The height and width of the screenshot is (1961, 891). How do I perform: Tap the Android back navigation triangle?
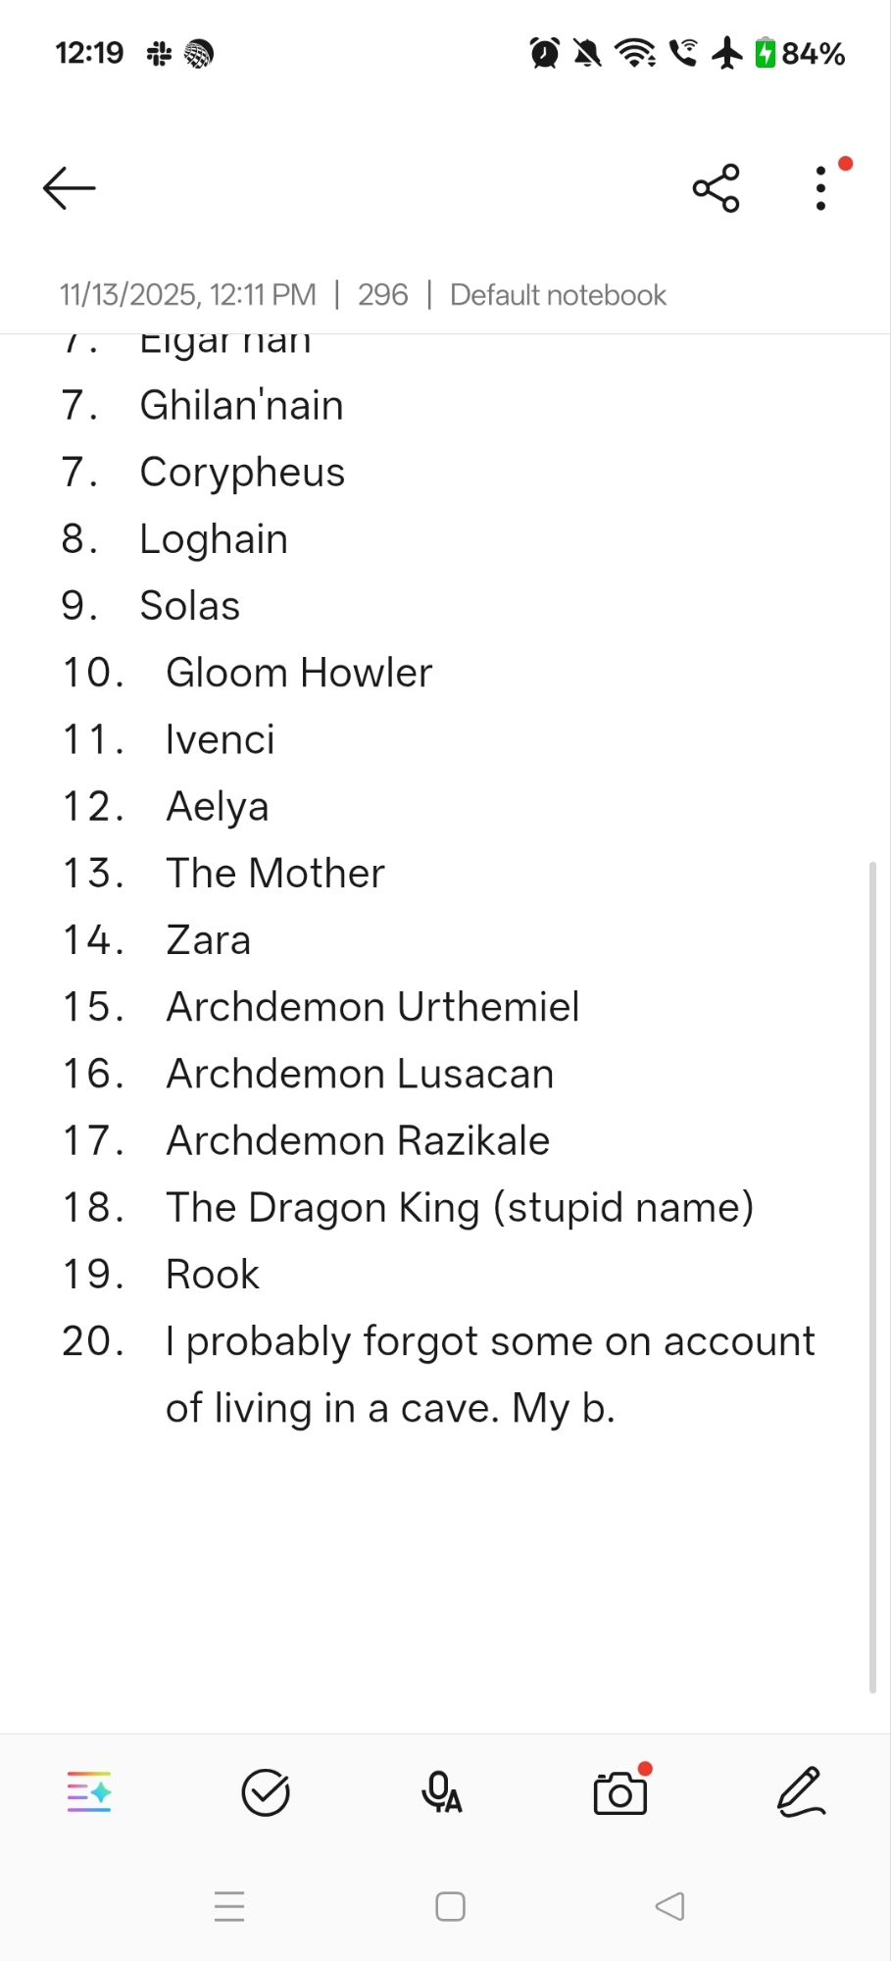pyautogui.click(x=670, y=1906)
